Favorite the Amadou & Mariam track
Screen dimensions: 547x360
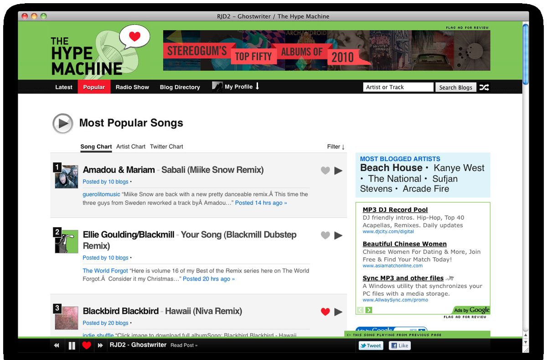325,170
